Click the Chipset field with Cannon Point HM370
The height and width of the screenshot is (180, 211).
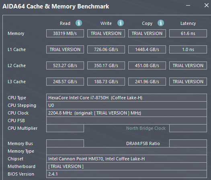[127, 159]
